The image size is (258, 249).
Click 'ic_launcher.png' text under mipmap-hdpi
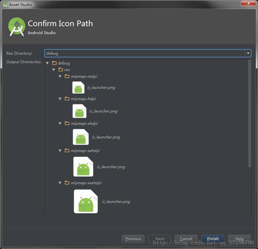103,111
